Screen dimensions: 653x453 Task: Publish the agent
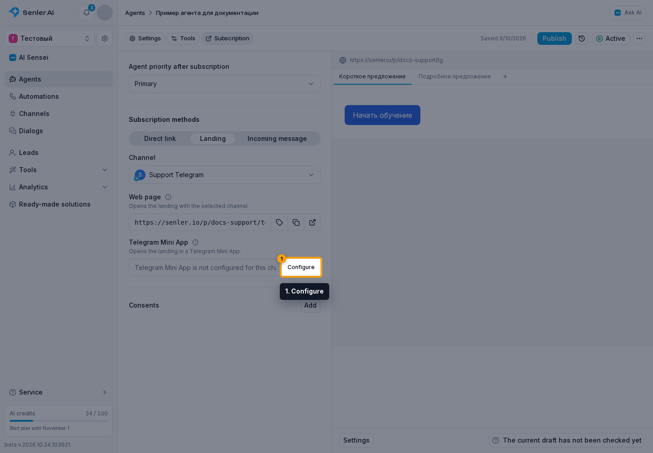click(x=555, y=39)
